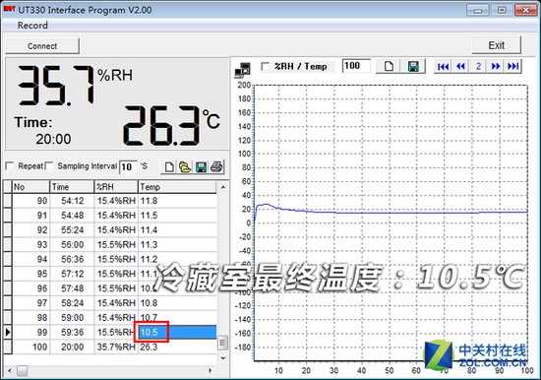
Task: Check the %RH / Temp checkbox
Action: (x=266, y=66)
